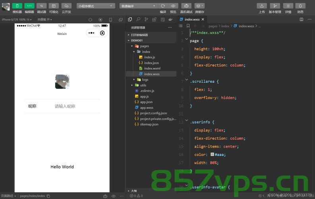
Task: Fold the page rule code block
Action: 187,39
